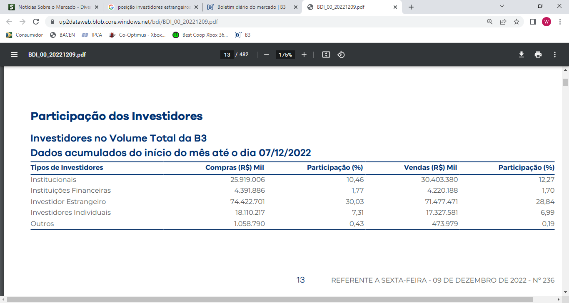Download the PDF file

click(521, 55)
